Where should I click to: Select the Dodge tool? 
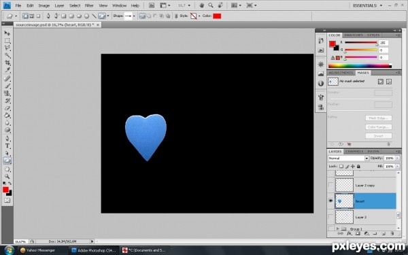pyautogui.click(x=7, y=130)
